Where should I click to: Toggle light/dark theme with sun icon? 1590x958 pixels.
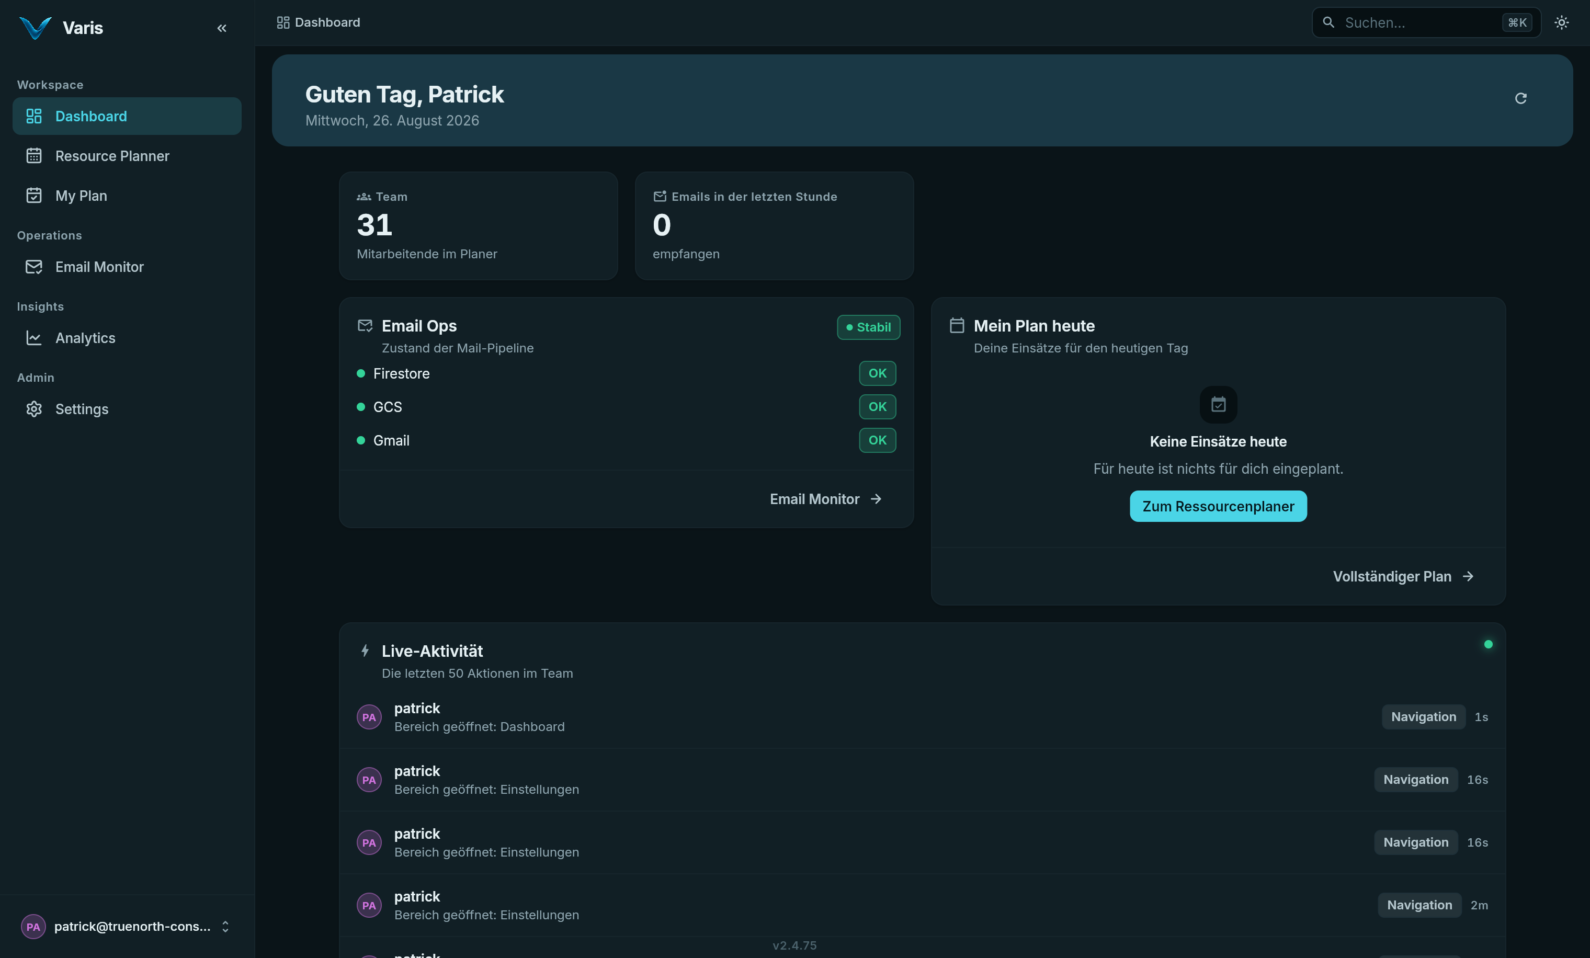(1562, 22)
